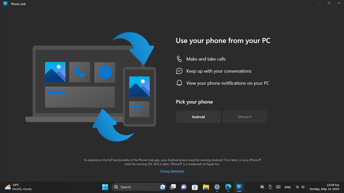Open Settings gear icon on the taskbar
The image size is (344, 193).
217,187
